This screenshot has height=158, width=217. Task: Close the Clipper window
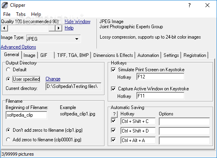tap(207, 6)
